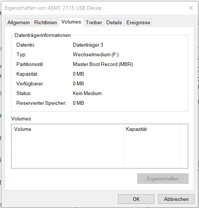Click the disabled Eigenschaften button
Screen dimensions: 199x208
(x=163, y=179)
